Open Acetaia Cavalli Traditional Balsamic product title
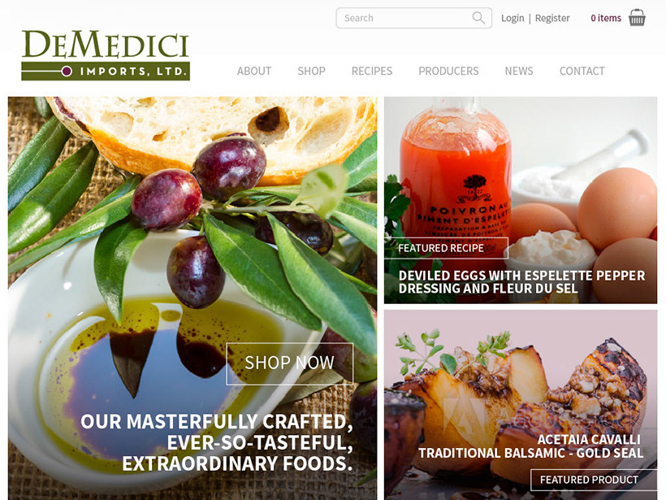 coord(531,446)
